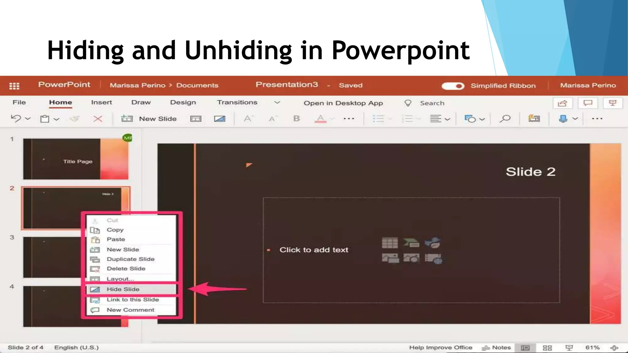Click the Search box in ribbon
The width and height of the screenshot is (628, 353).
tap(424, 103)
